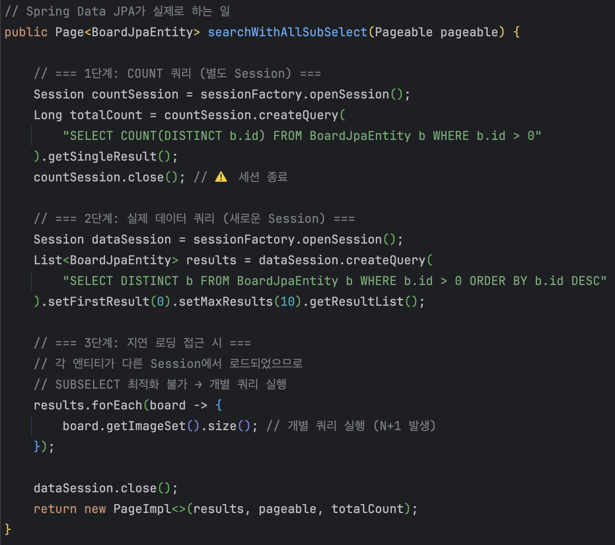Image resolution: width=615 pixels, height=545 pixels.
Task: Click the Pageable parameter type
Action: [403, 32]
